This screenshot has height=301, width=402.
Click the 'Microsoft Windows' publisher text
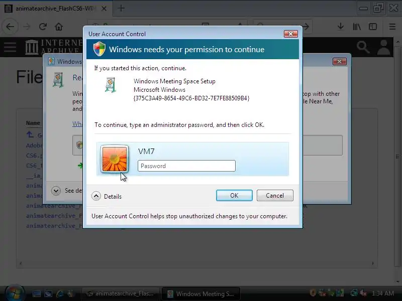(159, 90)
